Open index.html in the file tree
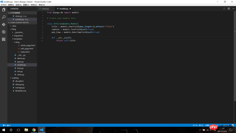Image resolution: width=236 pixels, height=133 pixels. 22,52
